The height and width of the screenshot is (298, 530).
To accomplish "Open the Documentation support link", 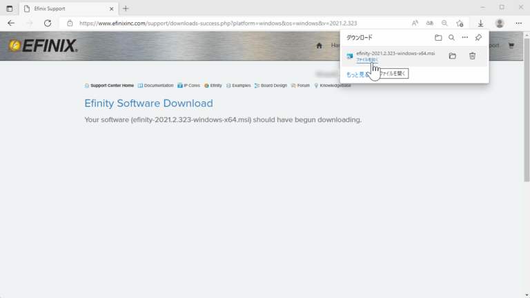I will (x=155, y=86).
